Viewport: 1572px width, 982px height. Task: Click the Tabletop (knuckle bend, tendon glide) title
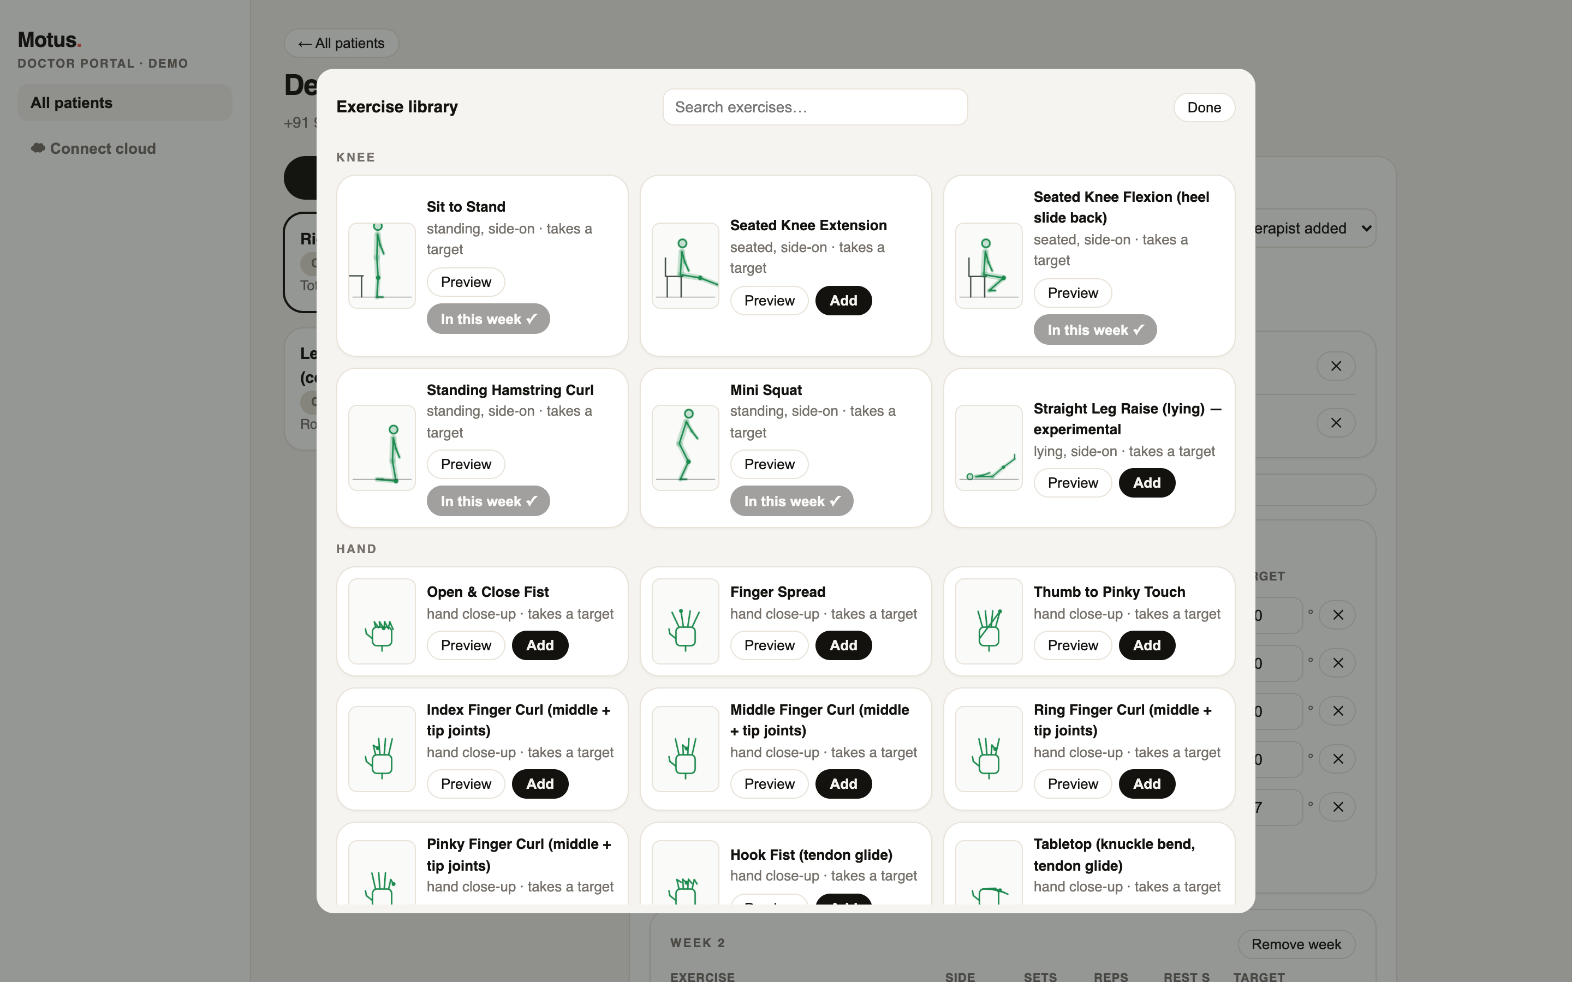point(1114,855)
